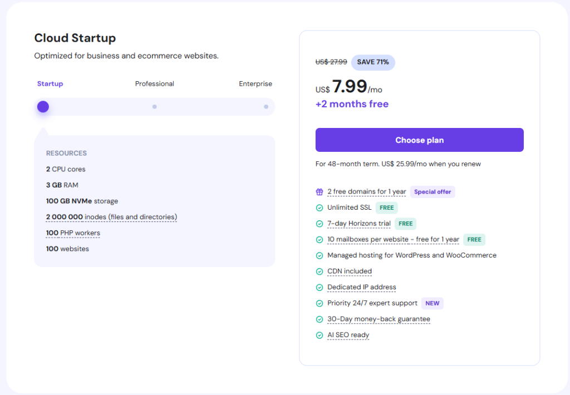Click the Special offer badge
This screenshot has height=395, width=570.
[433, 192]
